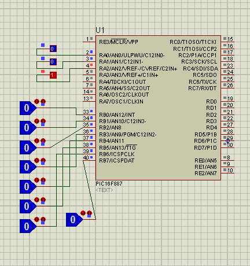250x266 pixels.
Task: Click the RB3/AN9/PGM/C12IN2- pin label
Action: click(x=128, y=134)
